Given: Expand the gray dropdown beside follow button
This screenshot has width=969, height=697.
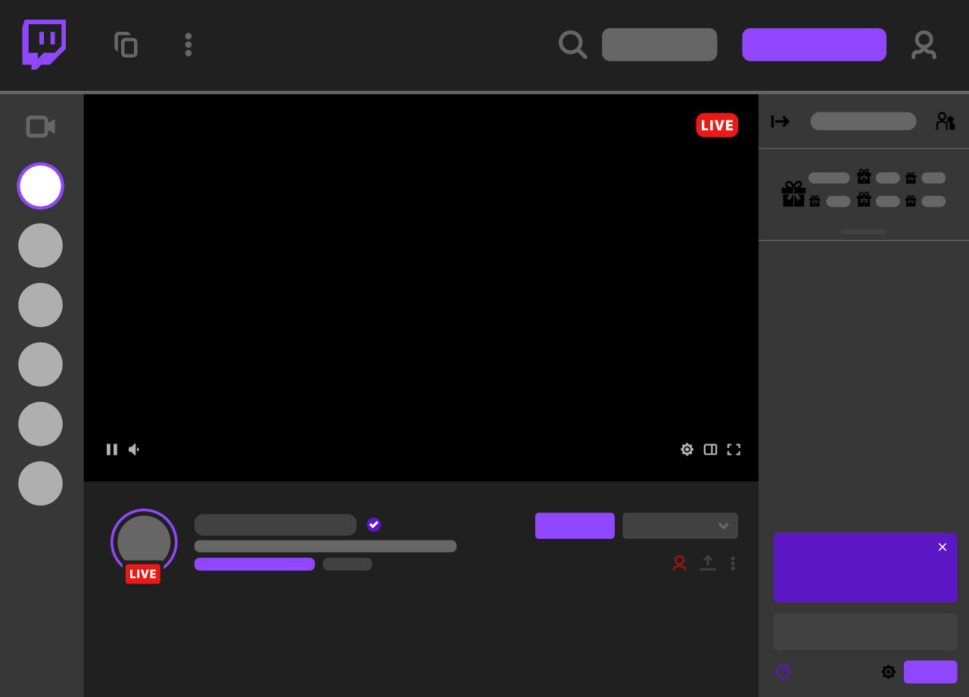Looking at the screenshot, I should (x=680, y=526).
